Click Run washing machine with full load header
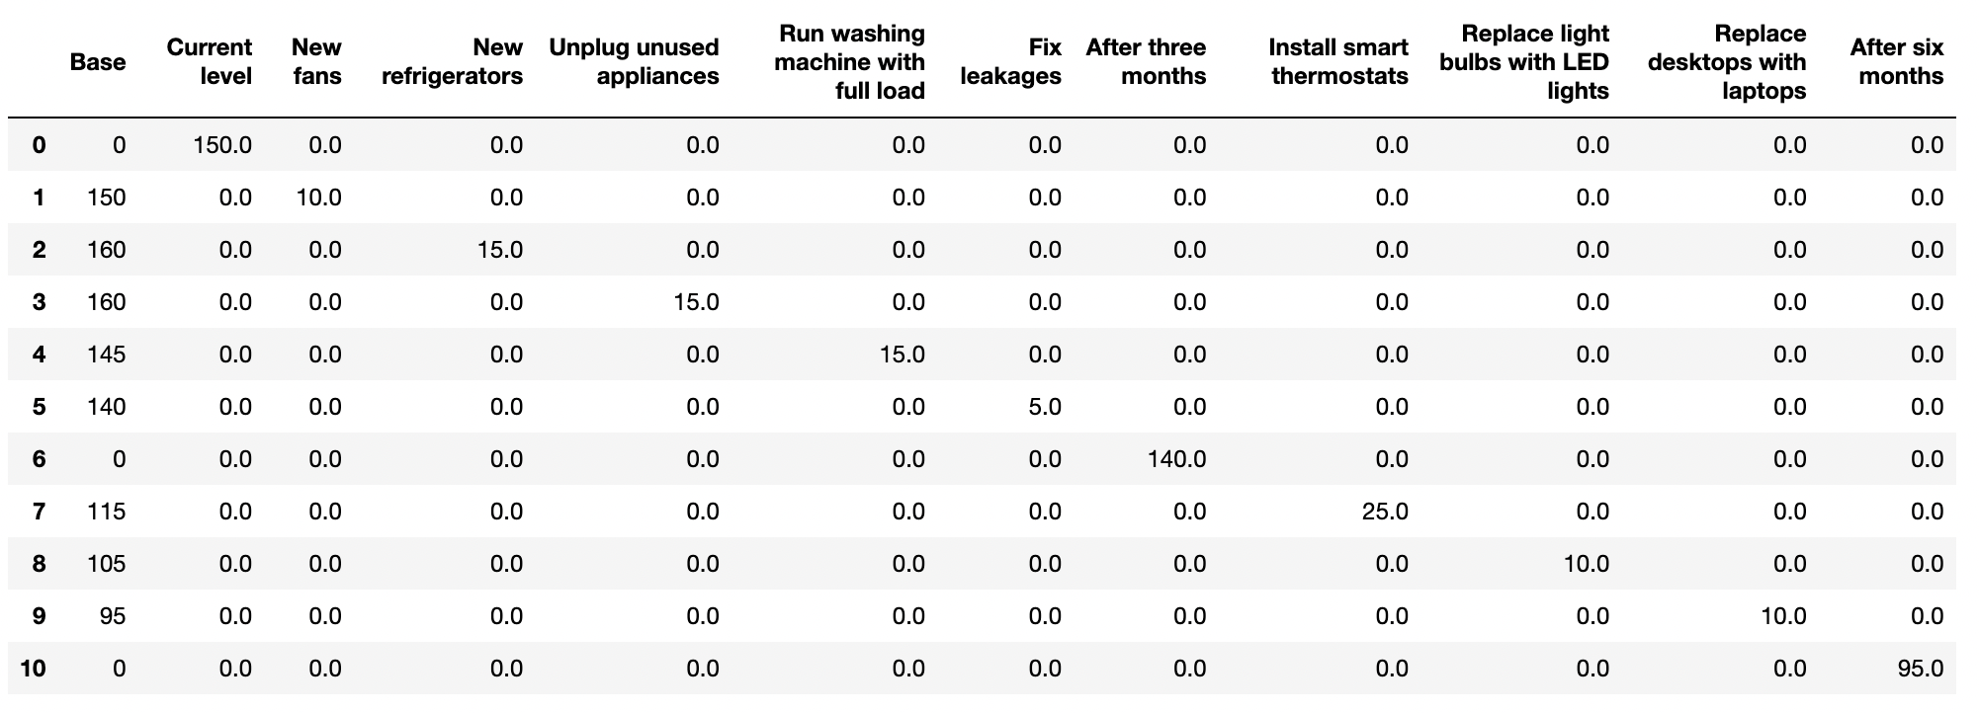Image resolution: width=1979 pixels, height=713 pixels. (850, 62)
